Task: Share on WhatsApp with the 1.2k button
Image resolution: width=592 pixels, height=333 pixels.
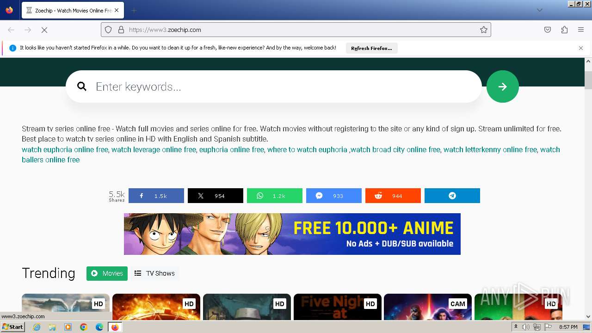Action: pos(275,196)
